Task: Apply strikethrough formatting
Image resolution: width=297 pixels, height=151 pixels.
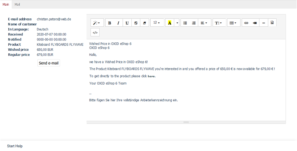Action: pyautogui.click(x=136, y=23)
